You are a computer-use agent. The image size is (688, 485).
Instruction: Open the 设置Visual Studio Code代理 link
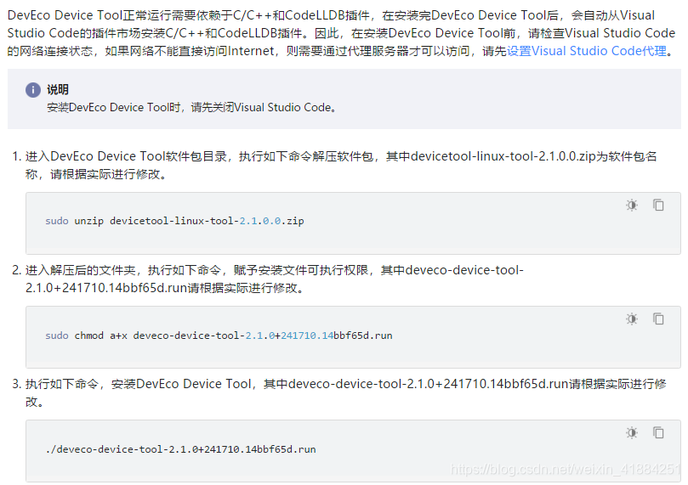pyautogui.click(x=587, y=51)
